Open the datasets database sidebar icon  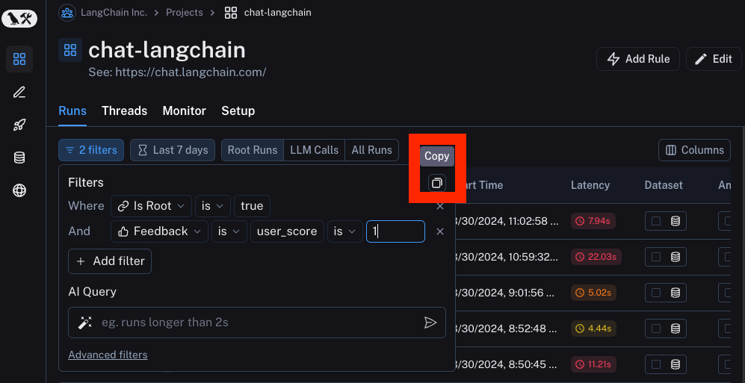pos(19,158)
